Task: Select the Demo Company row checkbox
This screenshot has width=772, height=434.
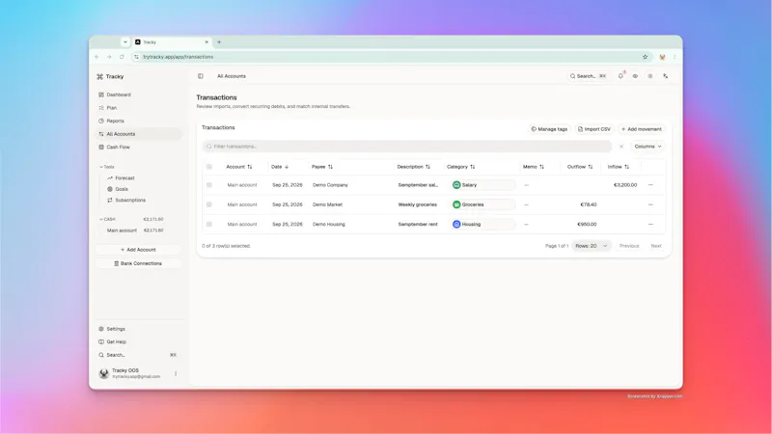Action: pos(209,185)
